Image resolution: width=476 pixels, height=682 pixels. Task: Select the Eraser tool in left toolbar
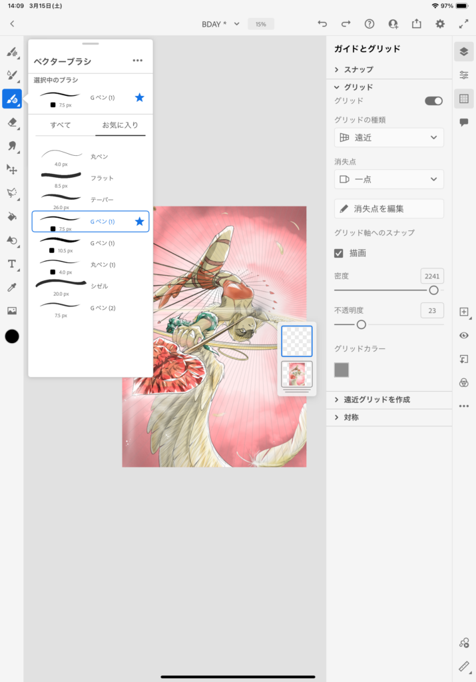click(12, 123)
